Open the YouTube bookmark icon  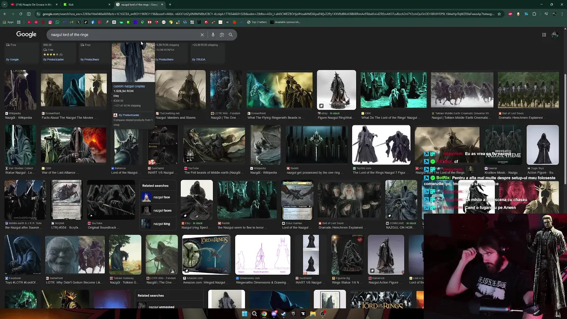[x=29, y=22]
